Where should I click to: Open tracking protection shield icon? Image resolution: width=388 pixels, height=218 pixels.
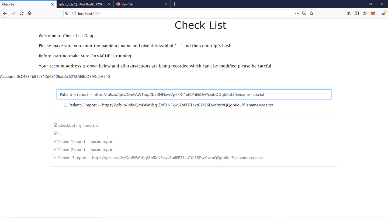(x=67, y=13)
